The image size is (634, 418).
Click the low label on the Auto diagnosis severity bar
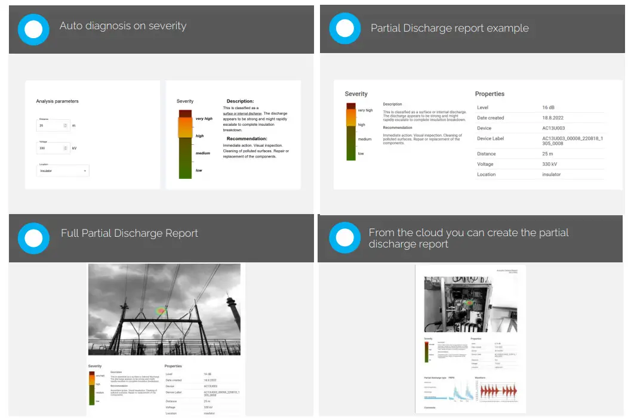coord(199,171)
